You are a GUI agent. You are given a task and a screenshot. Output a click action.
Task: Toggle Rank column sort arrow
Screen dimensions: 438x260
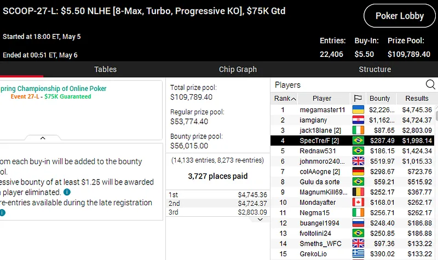click(293, 99)
